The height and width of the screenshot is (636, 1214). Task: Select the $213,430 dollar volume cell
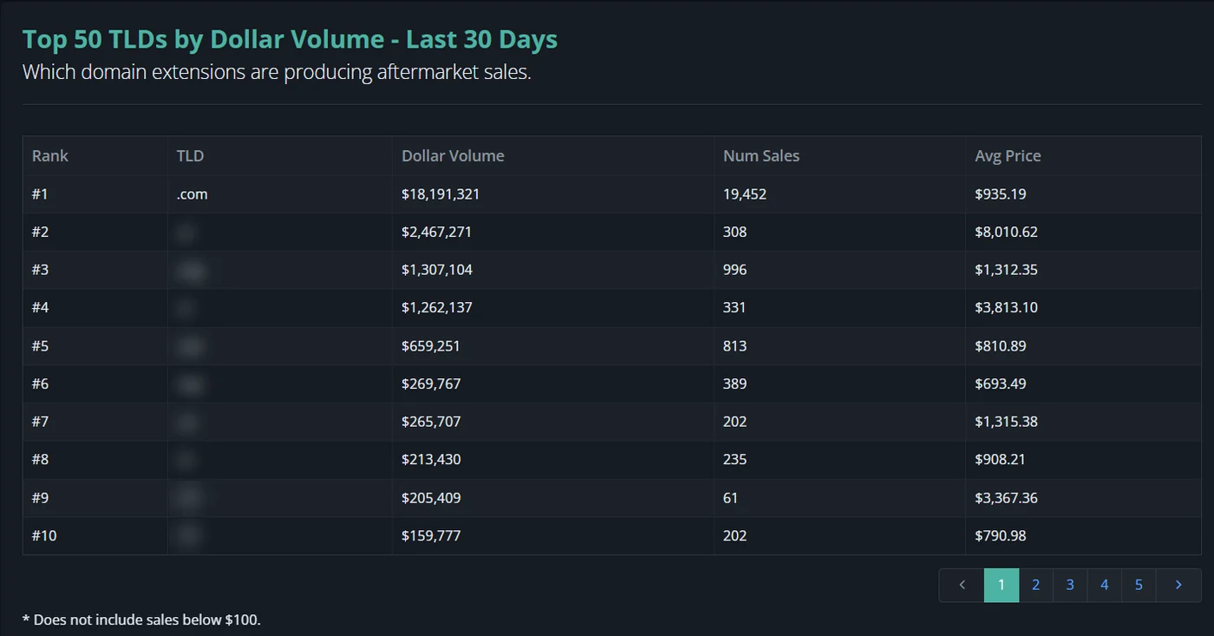tap(553, 460)
